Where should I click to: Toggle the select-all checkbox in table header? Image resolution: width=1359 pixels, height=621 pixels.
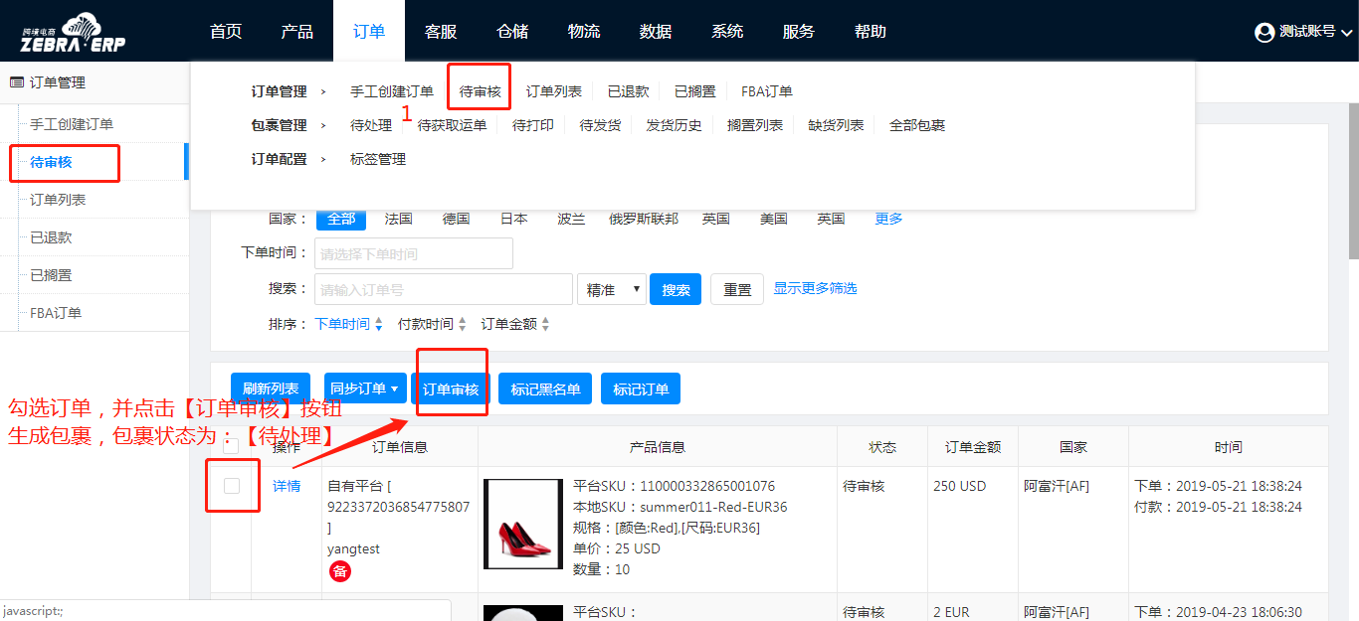[231, 447]
